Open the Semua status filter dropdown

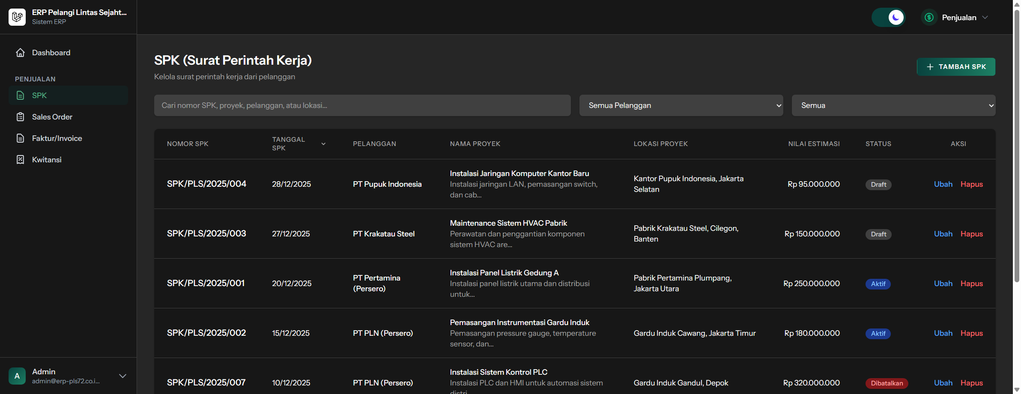click(893, 105)
